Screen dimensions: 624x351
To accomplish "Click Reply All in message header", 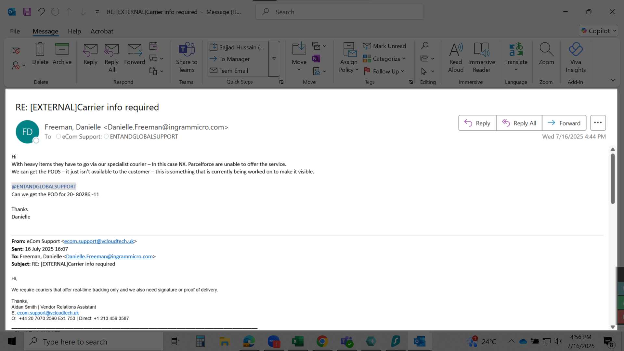I will click(519, 123).
